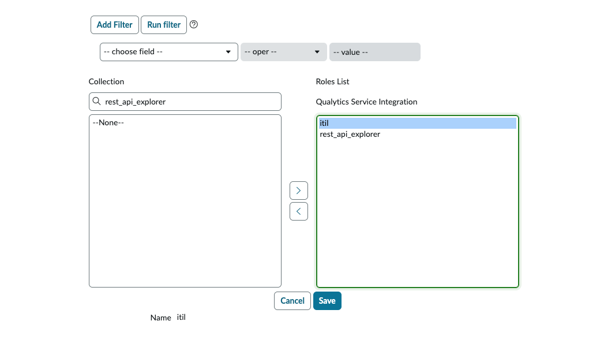589x347 pixels.
Task: Focus the Collection search box with rest_api_explorer
Action: click(x=190, y=102)
